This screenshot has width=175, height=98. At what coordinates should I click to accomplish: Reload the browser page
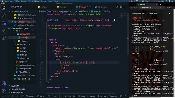tap(137, 8)
